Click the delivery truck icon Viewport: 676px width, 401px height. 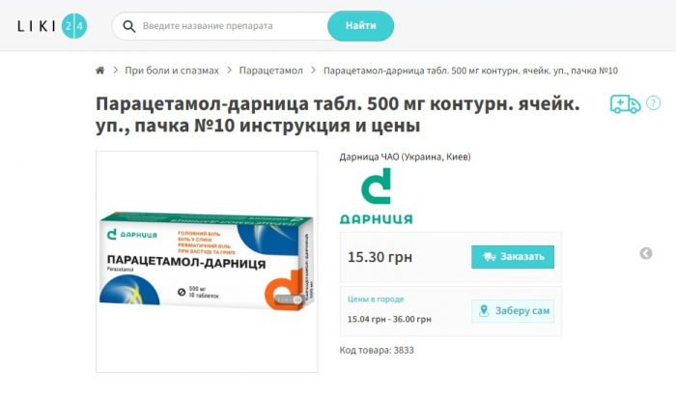point(625,104)
